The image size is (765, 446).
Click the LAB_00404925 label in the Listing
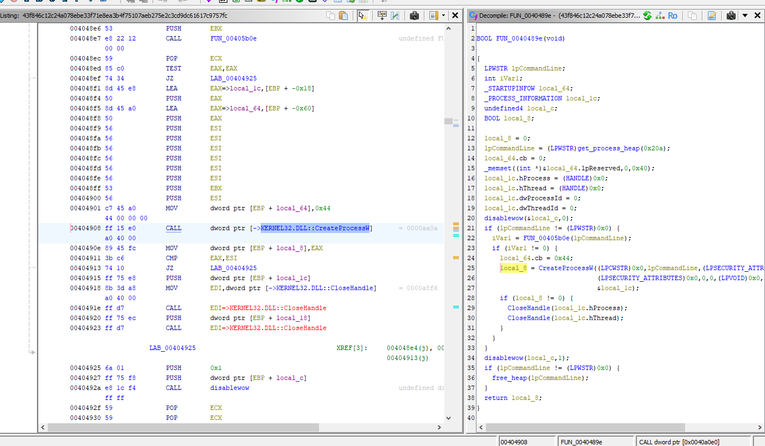point(172,348)
